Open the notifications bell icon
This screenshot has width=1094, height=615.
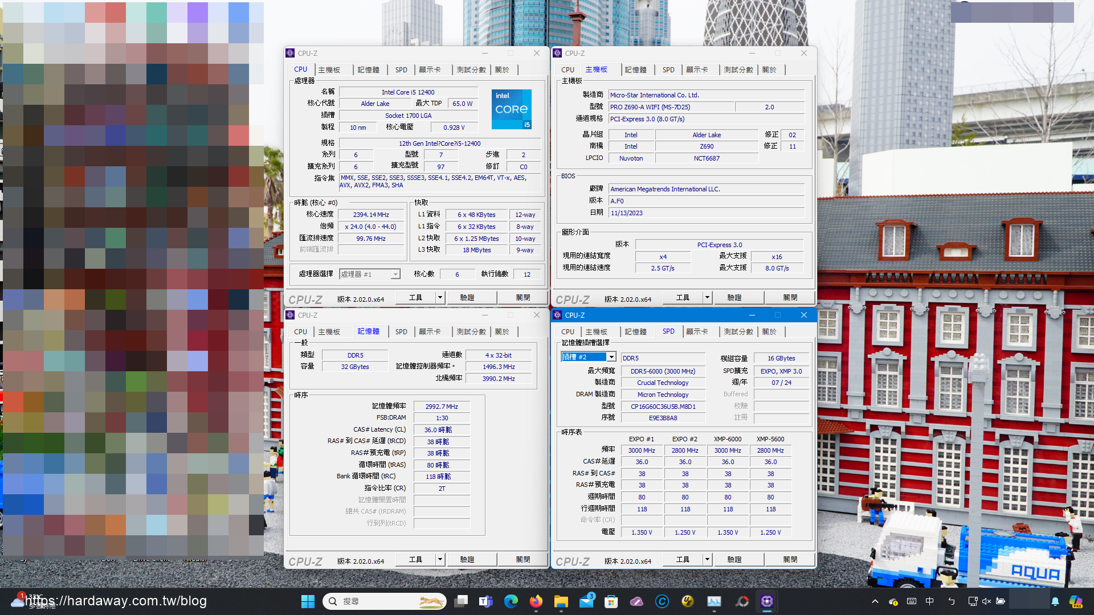coord(1055,601)
